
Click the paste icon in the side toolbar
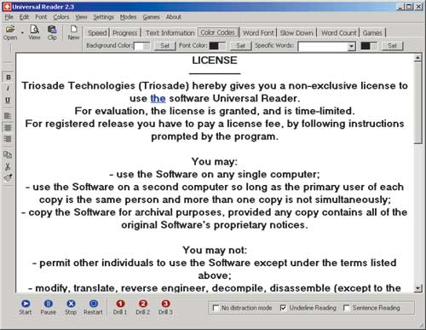(x=8, y=178)
